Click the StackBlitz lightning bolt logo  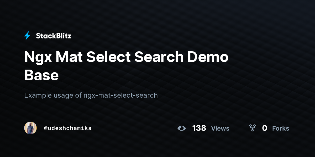click(27, 36)
